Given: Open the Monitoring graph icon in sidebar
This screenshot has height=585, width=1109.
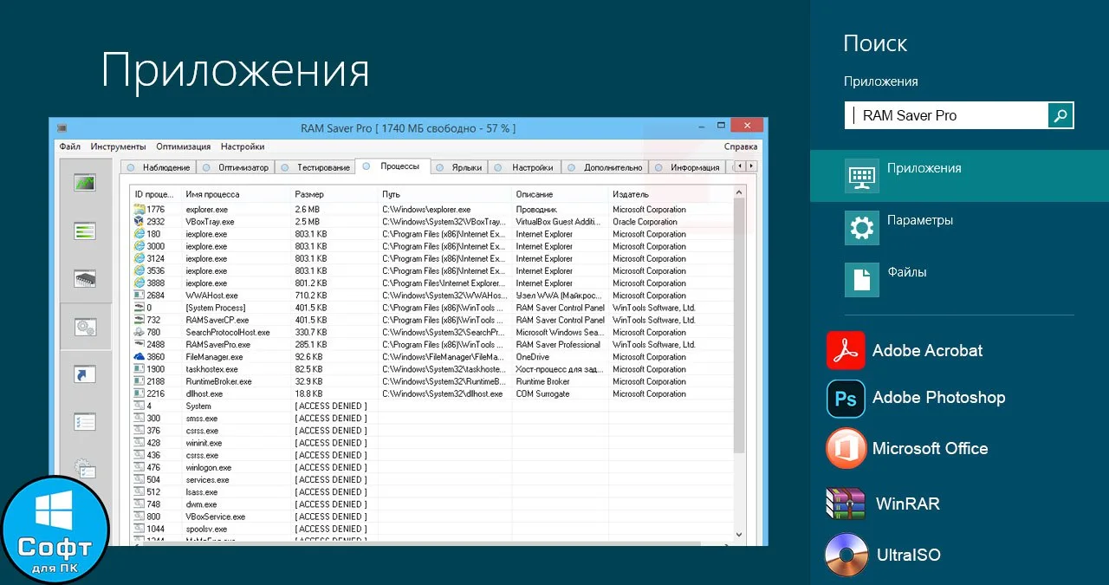Looking at the screenshot, I should (x=84, y=183).
